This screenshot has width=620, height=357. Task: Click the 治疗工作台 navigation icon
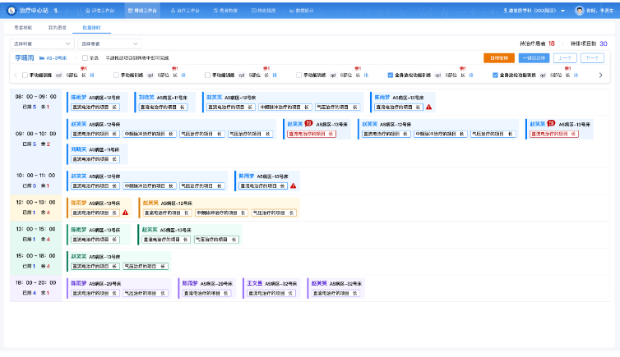[x=173, y=11]
